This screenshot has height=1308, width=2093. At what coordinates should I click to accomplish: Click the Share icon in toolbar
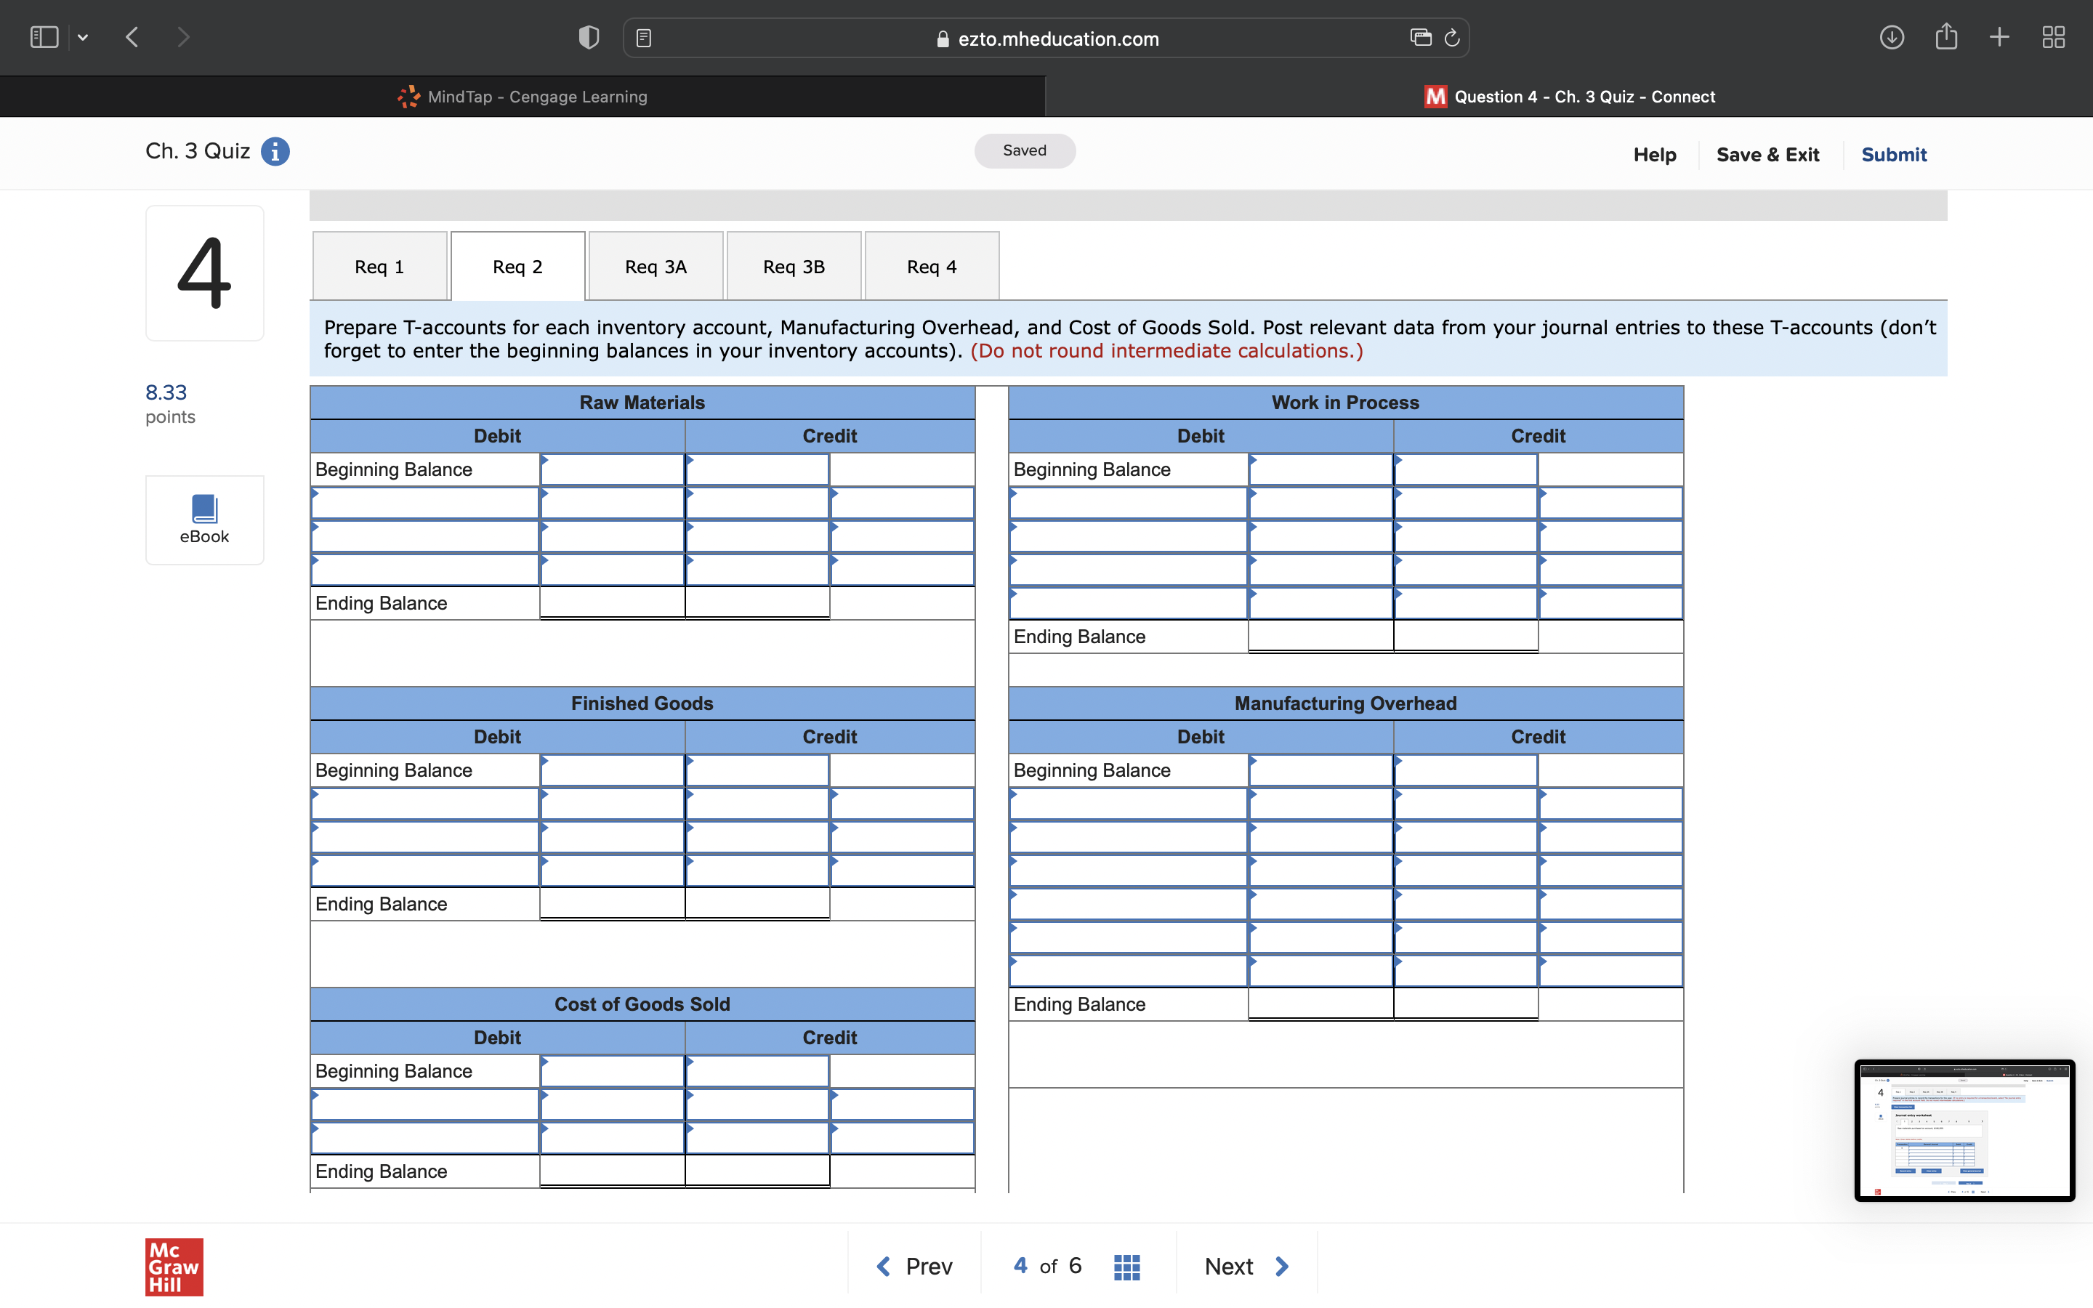coord(1946,37)
